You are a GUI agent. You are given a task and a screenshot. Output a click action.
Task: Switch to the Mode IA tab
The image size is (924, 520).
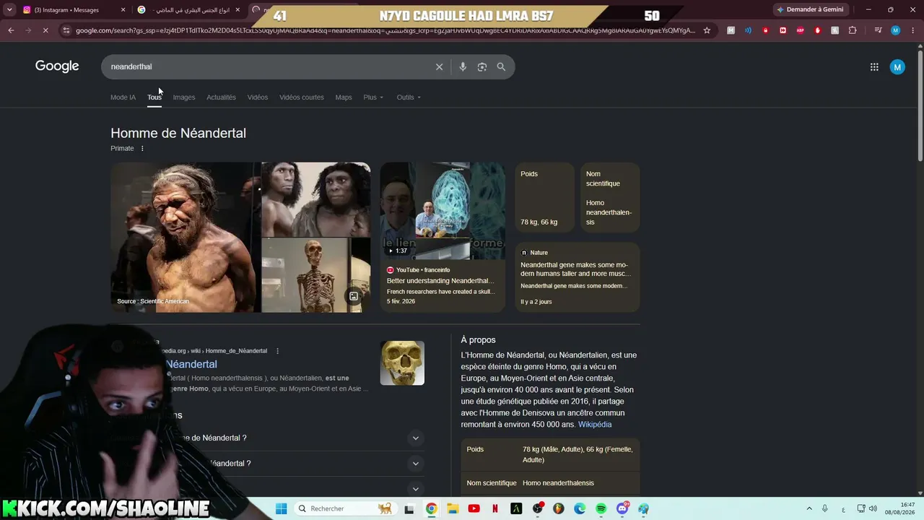[123, 97]
